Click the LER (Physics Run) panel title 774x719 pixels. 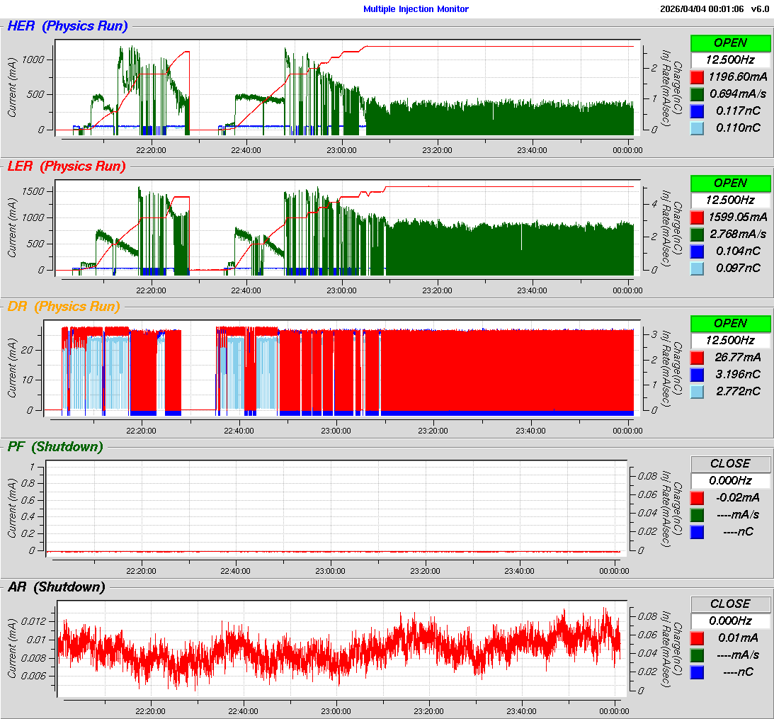[66, 166]
